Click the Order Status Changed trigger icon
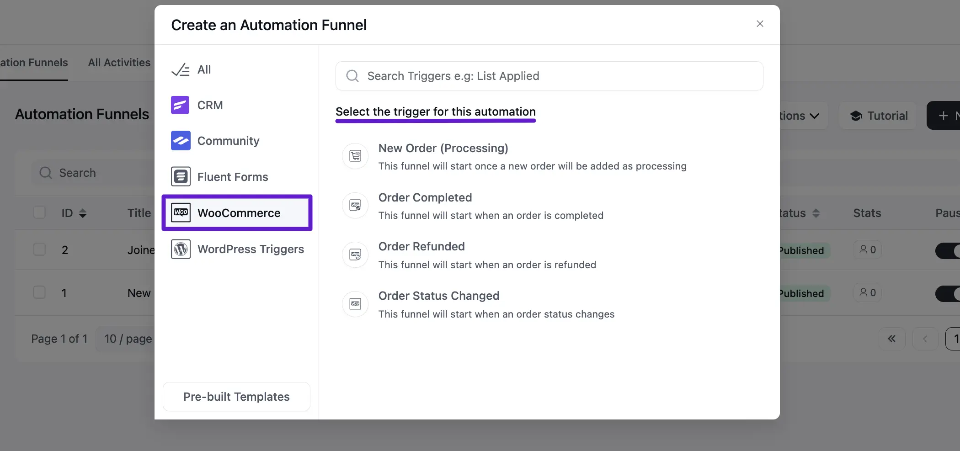The image size is (960, 451). click(x=355, y=304)
